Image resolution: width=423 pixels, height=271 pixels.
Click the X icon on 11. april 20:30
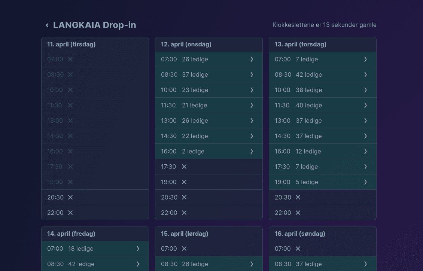pos(70,198)
